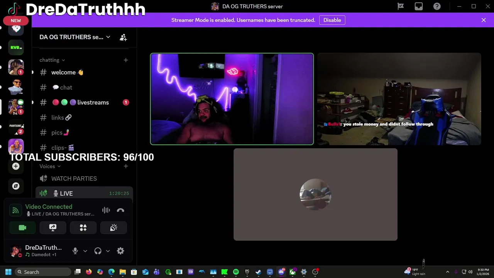
Task: Start screen share from voice panel
Action: click(x=53, y=228)
